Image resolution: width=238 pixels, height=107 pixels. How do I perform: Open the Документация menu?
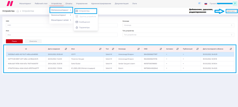click(122, 4)
